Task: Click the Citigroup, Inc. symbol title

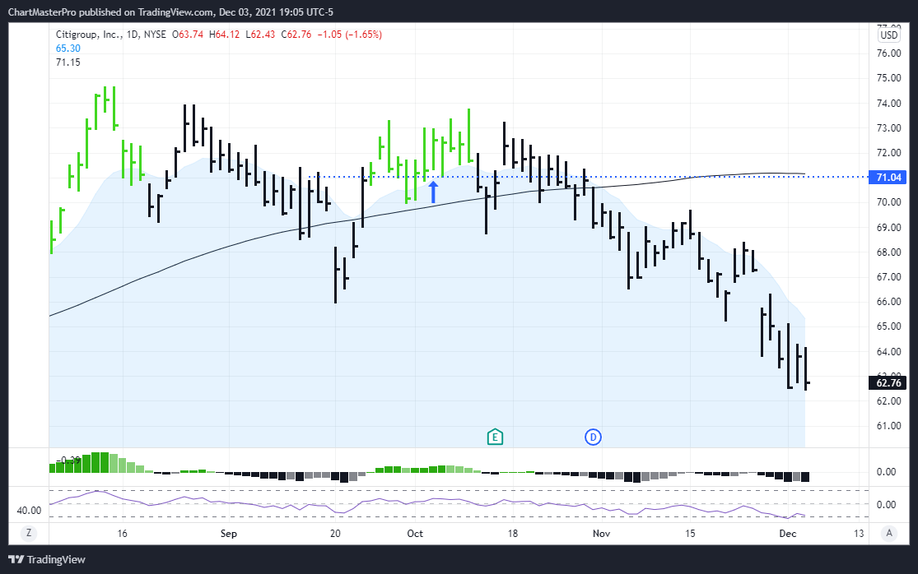Action: point(89,35)
